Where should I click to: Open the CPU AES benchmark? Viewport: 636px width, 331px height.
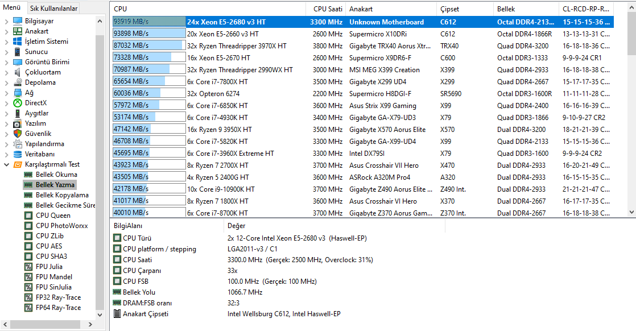[49, 246]
